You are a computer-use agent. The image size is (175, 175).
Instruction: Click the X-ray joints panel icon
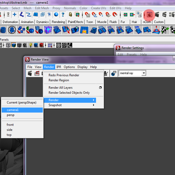click(x=70, y=45)
